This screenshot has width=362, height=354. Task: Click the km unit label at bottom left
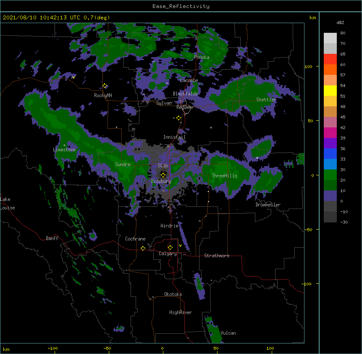point(6,349)
